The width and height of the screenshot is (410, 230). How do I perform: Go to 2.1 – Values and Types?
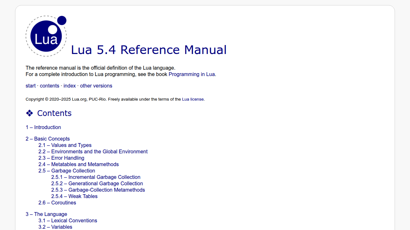[65, 145]
